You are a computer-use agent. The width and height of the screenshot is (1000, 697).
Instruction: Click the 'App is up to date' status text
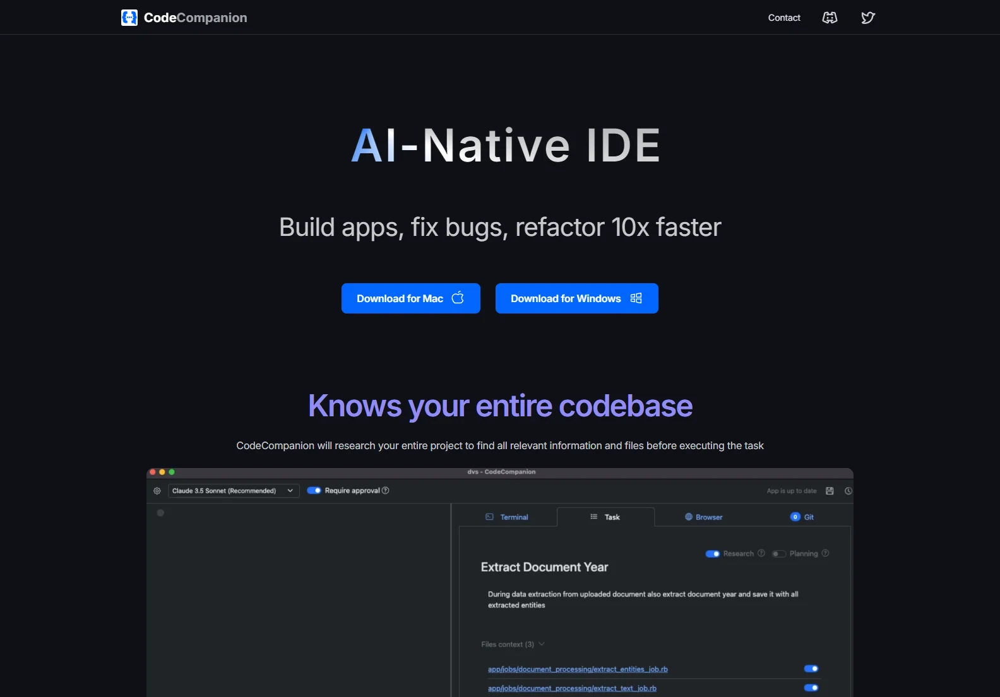(x=792, y=491)
